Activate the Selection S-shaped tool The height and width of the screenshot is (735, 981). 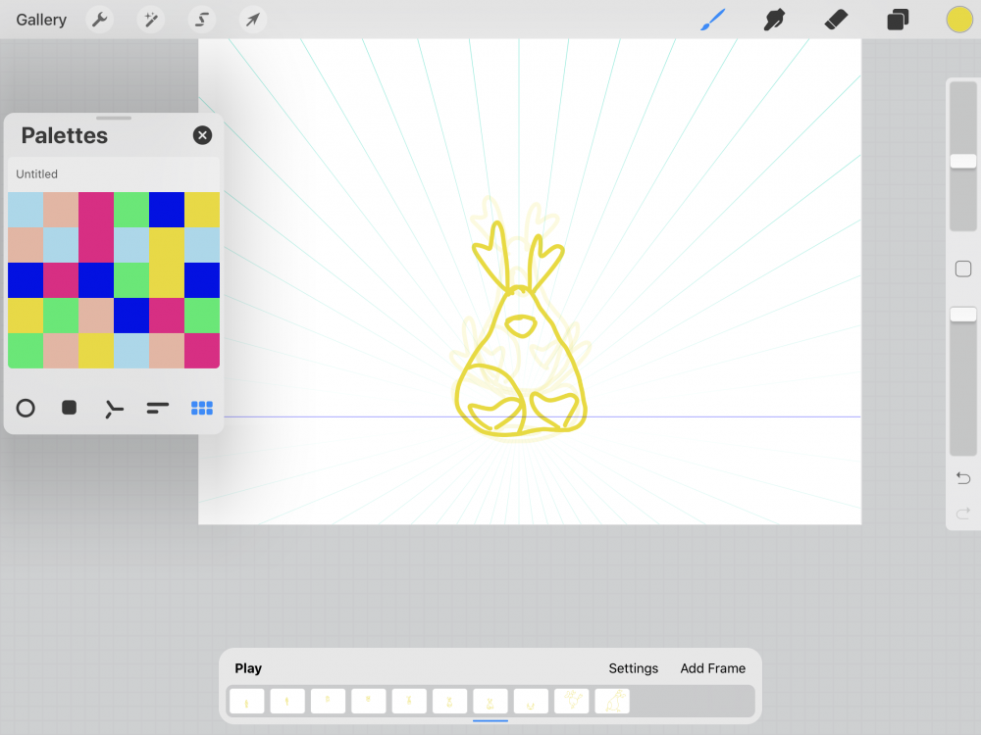point(202,20)
